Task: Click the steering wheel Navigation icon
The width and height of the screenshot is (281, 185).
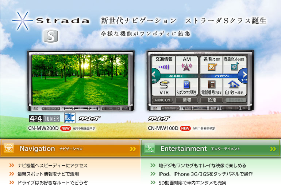Action: click(x=9, y=148)
